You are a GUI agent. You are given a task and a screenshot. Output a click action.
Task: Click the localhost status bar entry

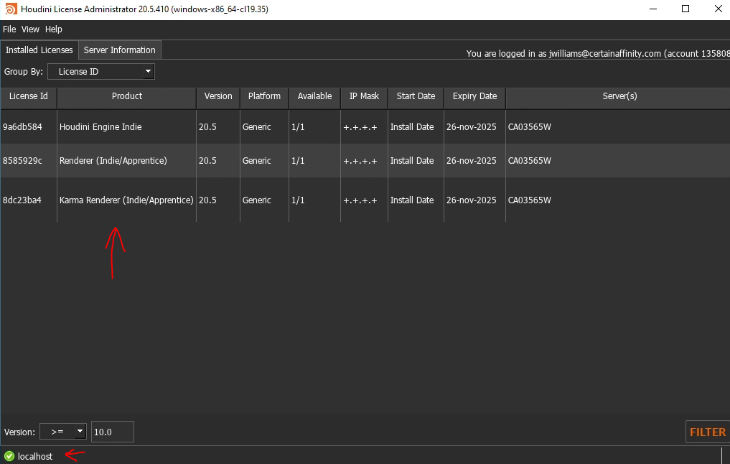click(35, 457)
